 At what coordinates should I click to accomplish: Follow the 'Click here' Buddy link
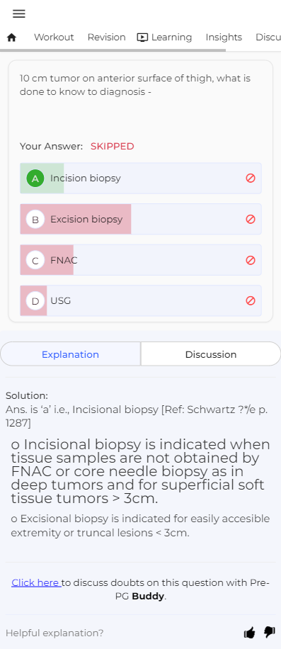tap(36, 583)
